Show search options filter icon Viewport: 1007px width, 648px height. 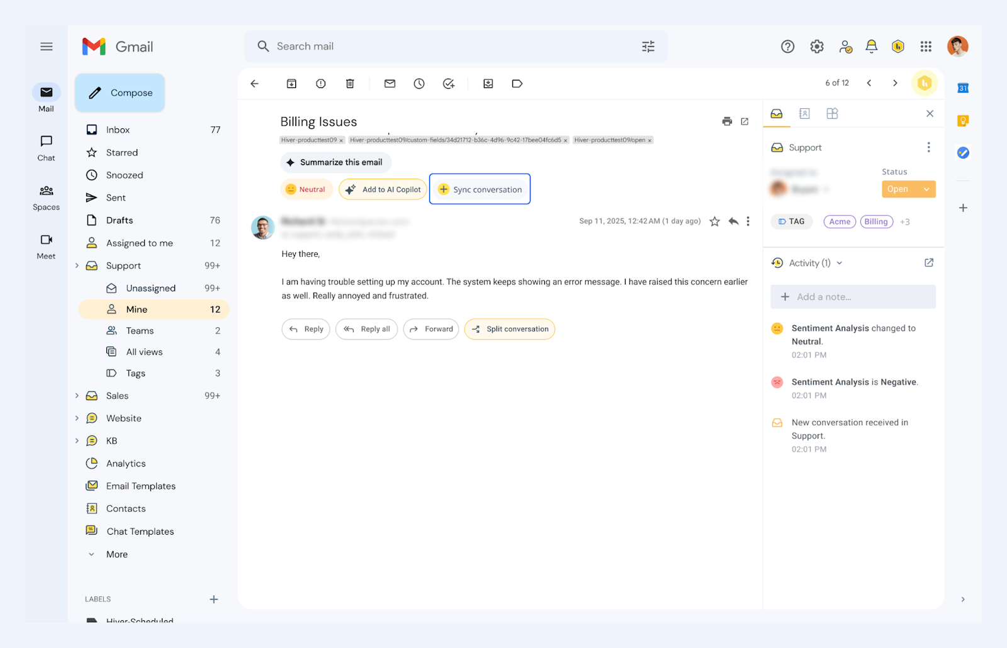[x=648, y=47]
